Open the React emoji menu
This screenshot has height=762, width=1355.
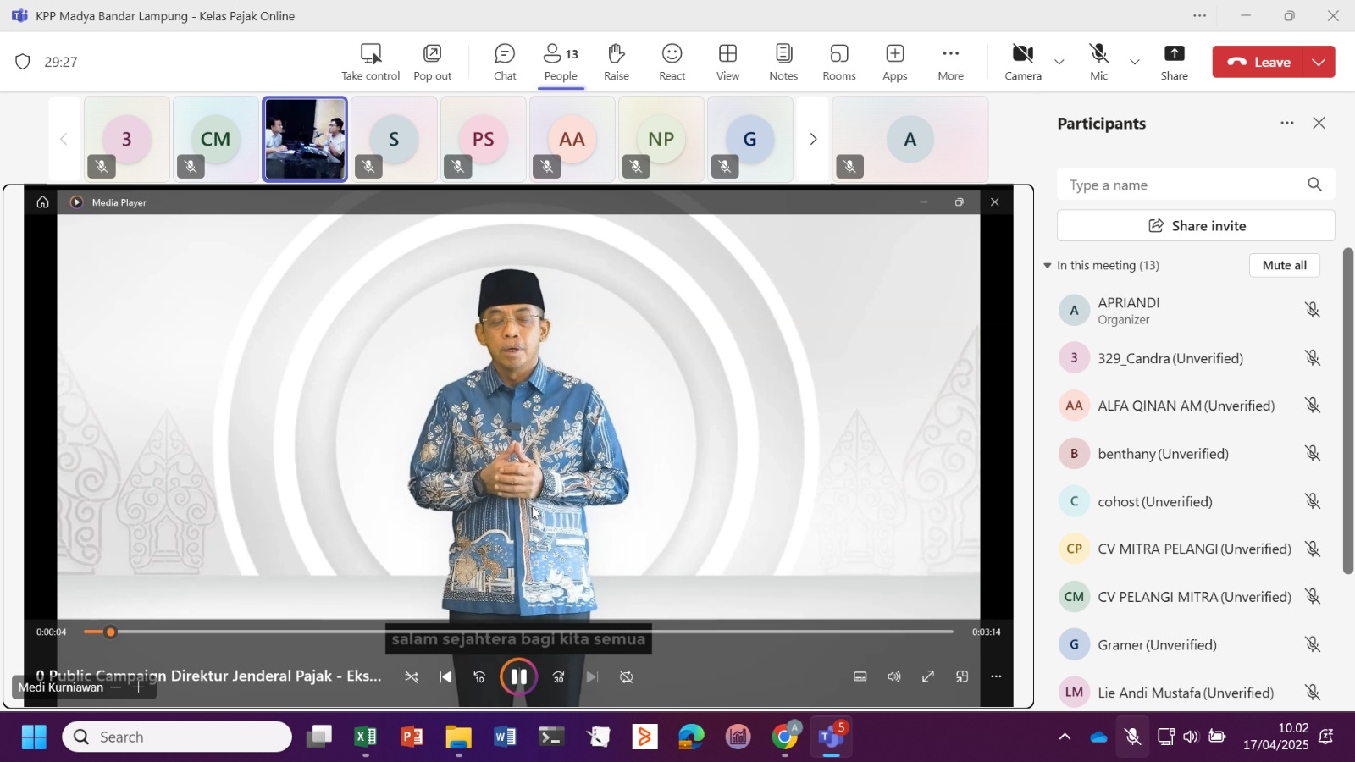(672, 62)
